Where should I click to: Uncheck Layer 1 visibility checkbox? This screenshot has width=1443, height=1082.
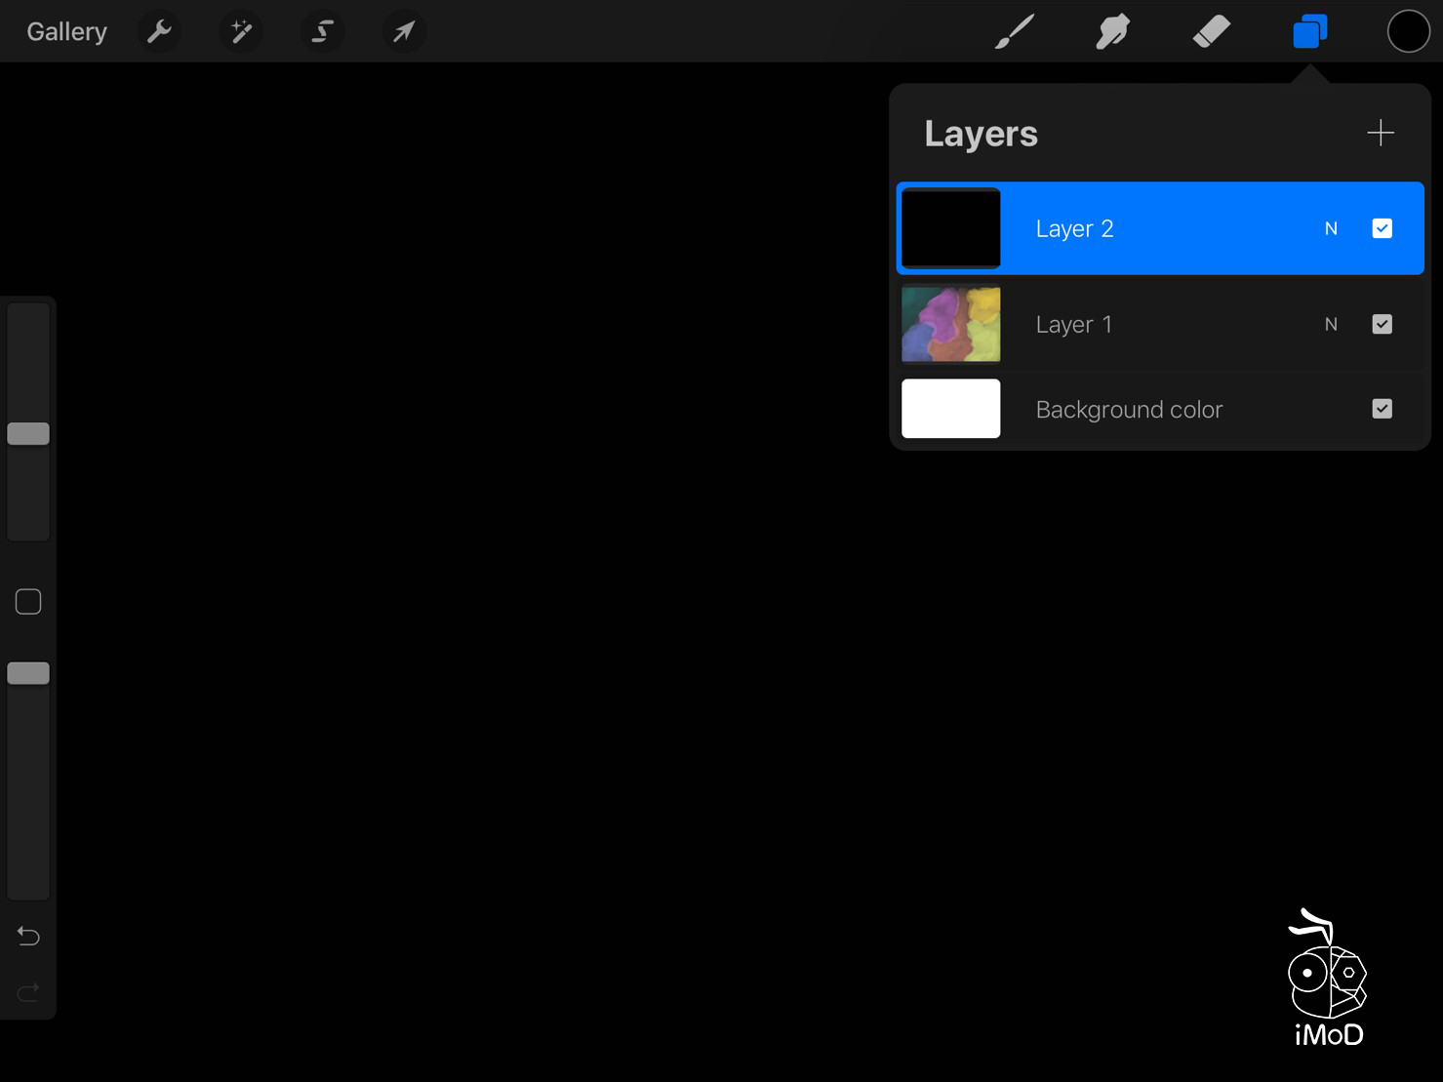click(x=1382, y=324)
